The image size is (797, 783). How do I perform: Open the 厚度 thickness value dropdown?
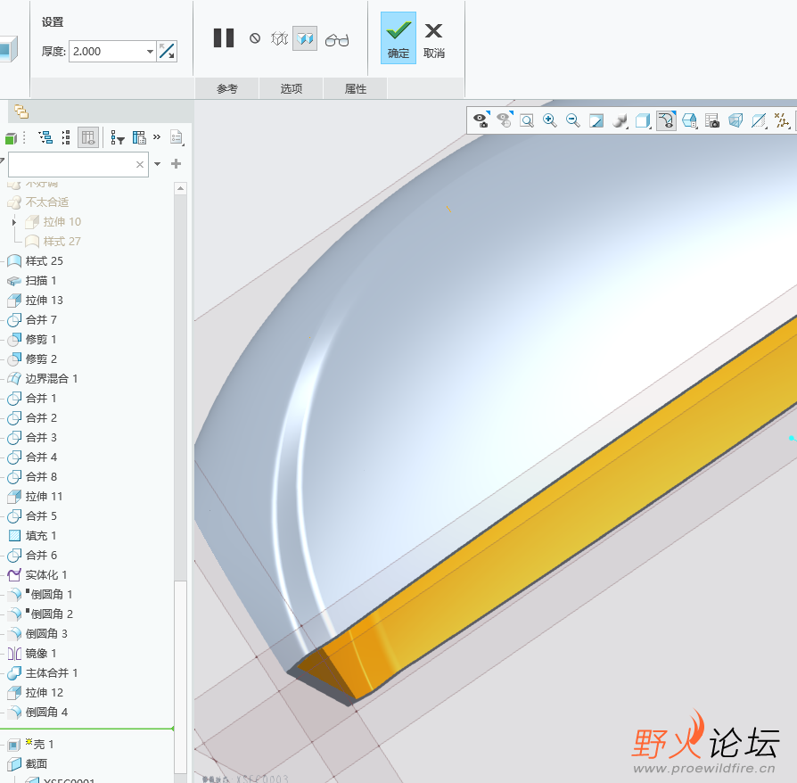click(150, 52)
